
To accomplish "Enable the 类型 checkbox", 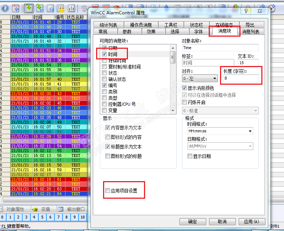I will click(x=104, y=98).
